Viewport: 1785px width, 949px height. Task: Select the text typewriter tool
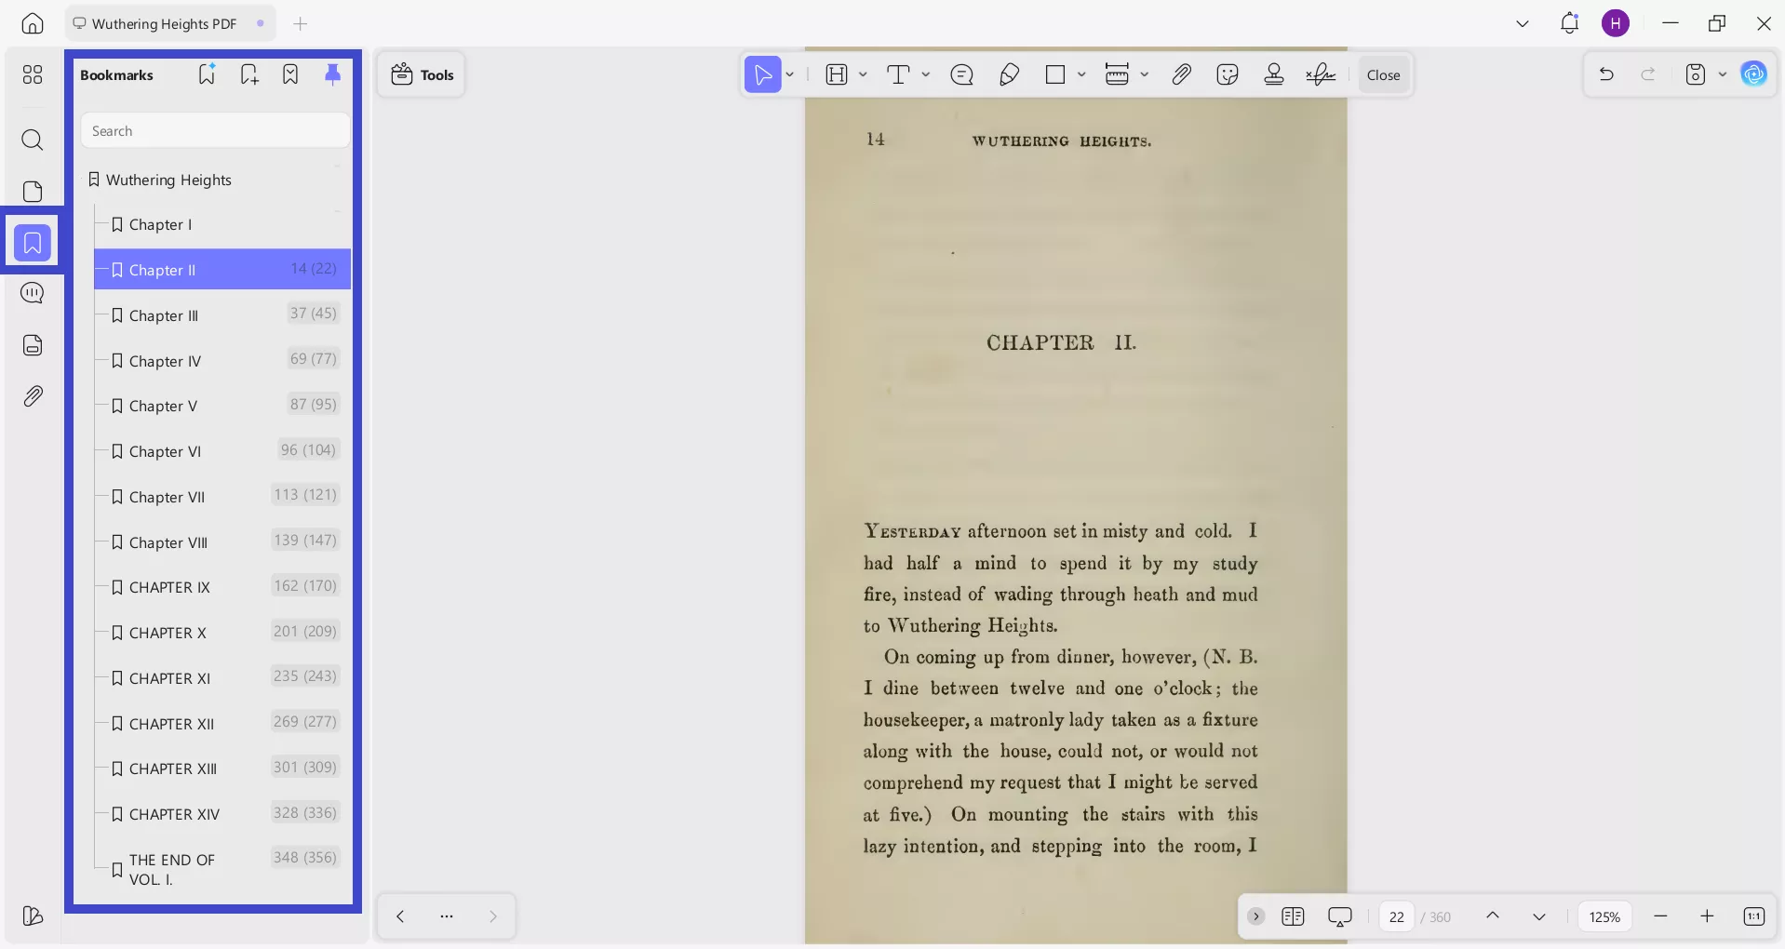tap(898, 74)
